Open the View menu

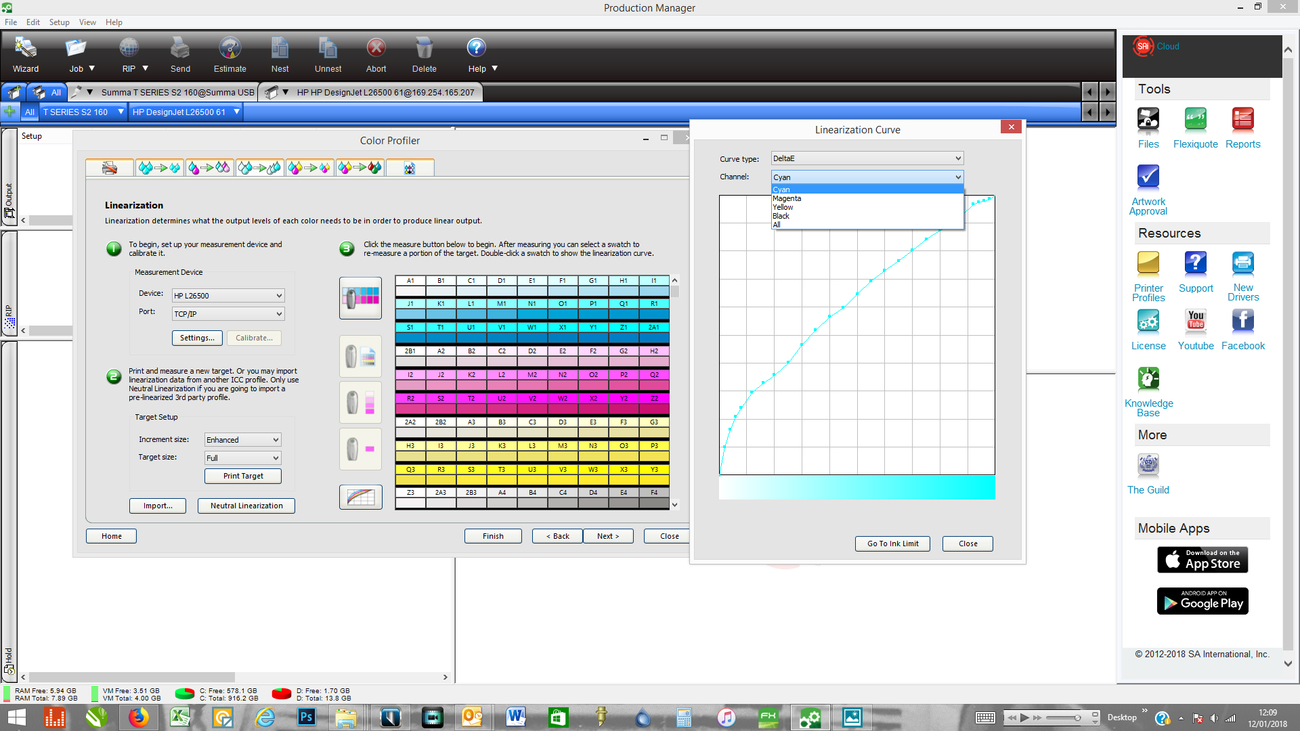coord(87,22)
